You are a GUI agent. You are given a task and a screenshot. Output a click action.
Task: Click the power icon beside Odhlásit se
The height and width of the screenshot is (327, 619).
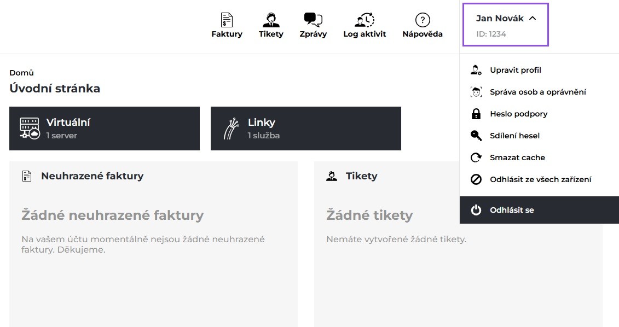pyautogui.click(x=476, y=210)
